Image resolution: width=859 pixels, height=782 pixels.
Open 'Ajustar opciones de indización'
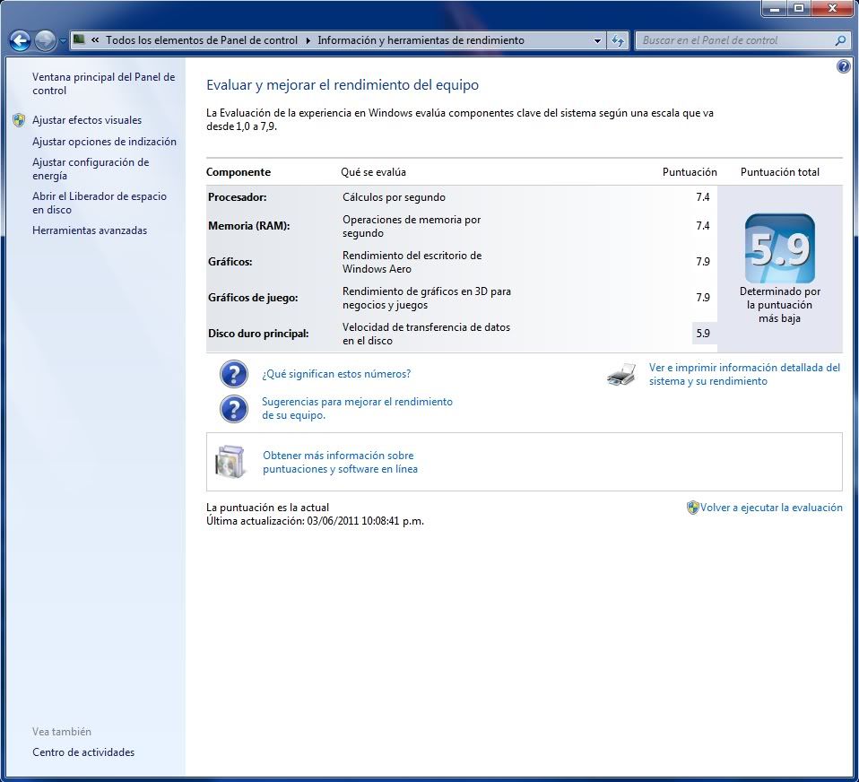[x=104, y=142]
